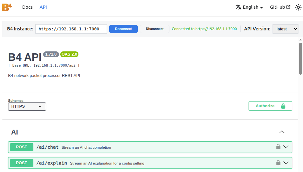This screenshot has width=303, height=172.
Task: Open the Schemes HTTPS dropdown
Action: point(27,106)
